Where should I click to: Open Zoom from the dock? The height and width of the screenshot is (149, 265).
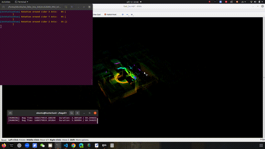[x=27, y=145]
